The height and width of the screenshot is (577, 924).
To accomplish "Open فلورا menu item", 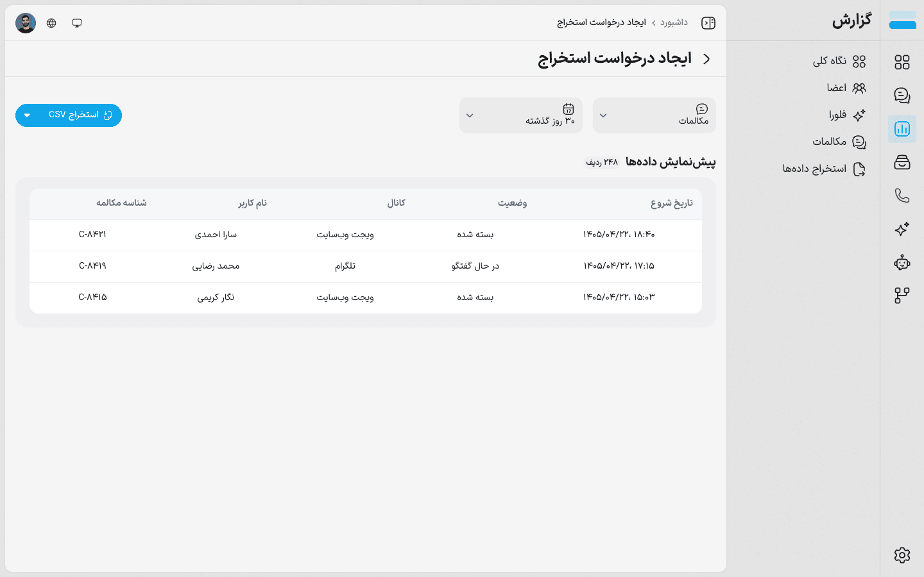I will (847, 115).
